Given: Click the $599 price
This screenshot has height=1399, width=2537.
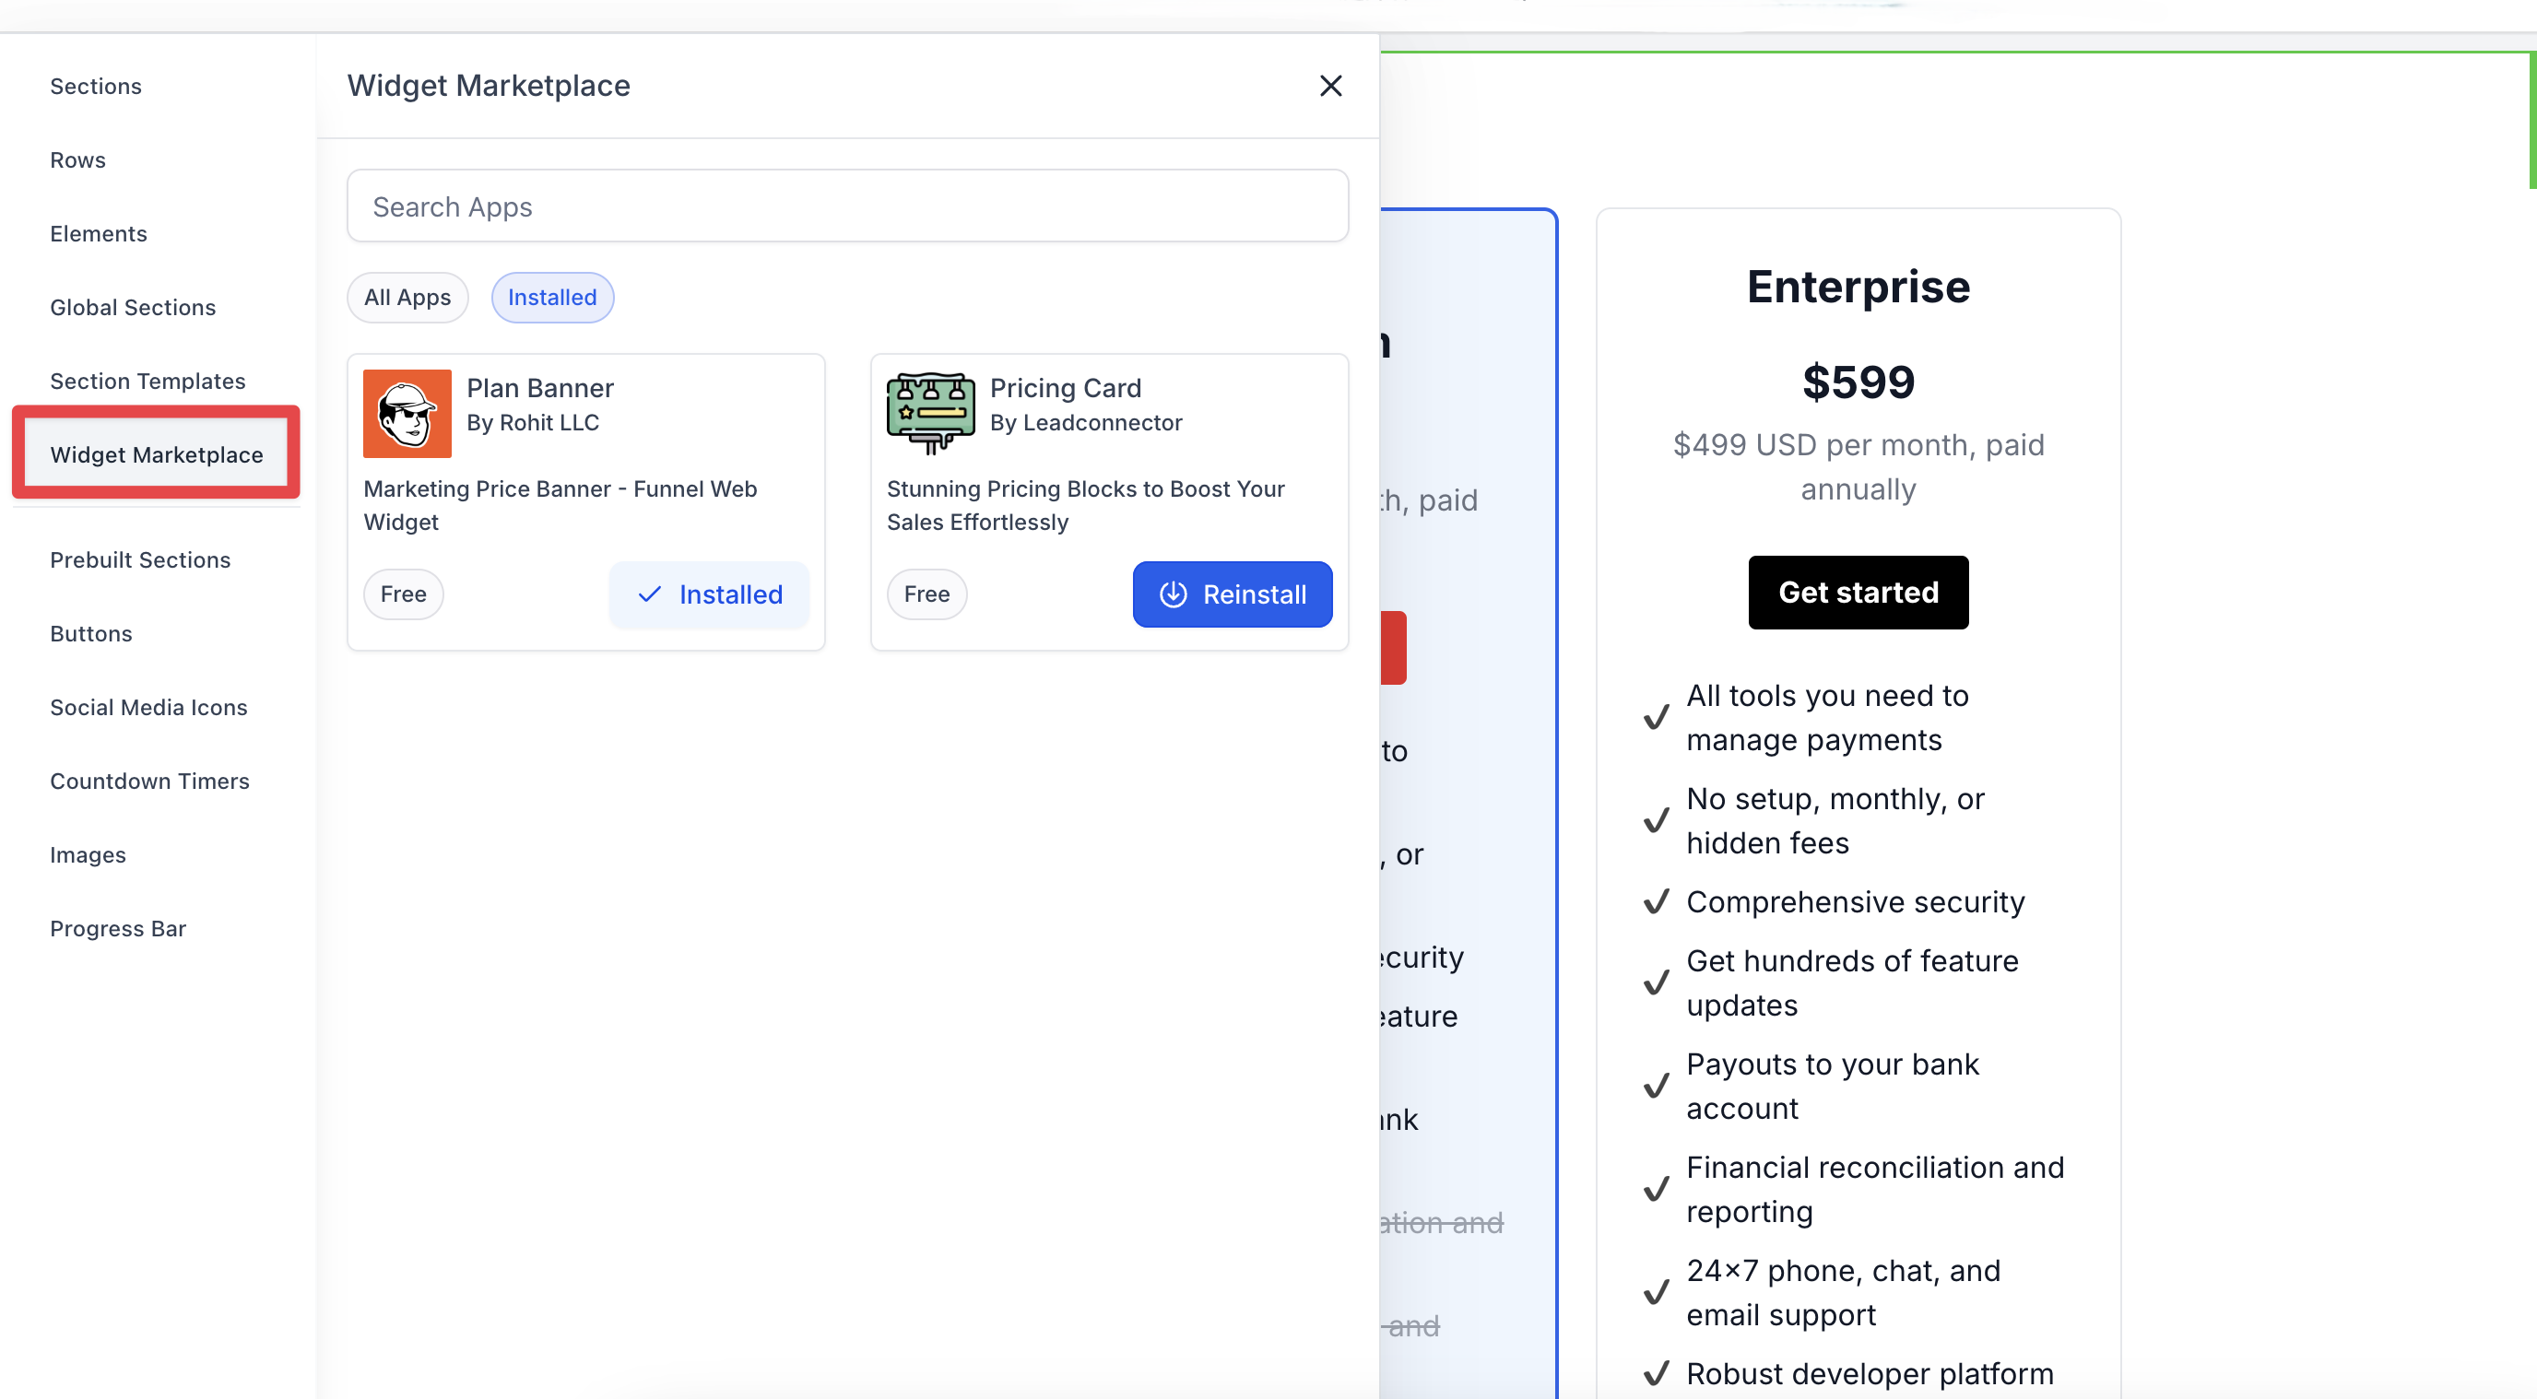Looking at the screenshot, I should [1858, 382].
